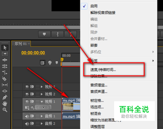The height and width of the screenshot is (129, 163).
Task: Select the Selection arrow tool
Action: pyautogui.click(x=5, y=48)
